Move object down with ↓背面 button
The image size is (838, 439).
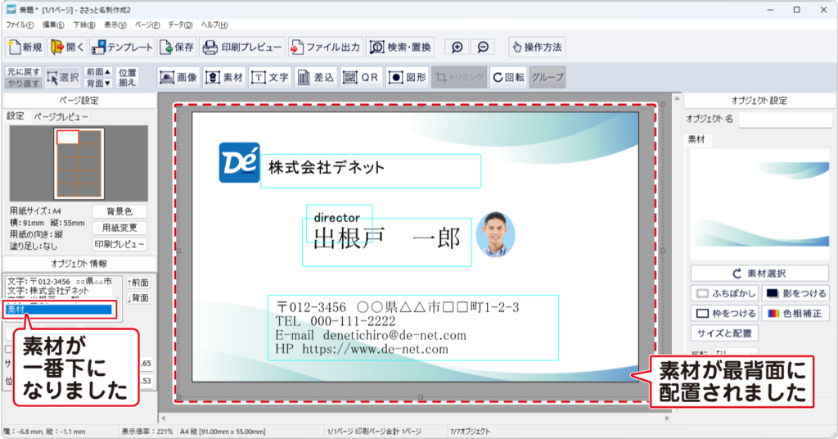[x=137, y=298]
